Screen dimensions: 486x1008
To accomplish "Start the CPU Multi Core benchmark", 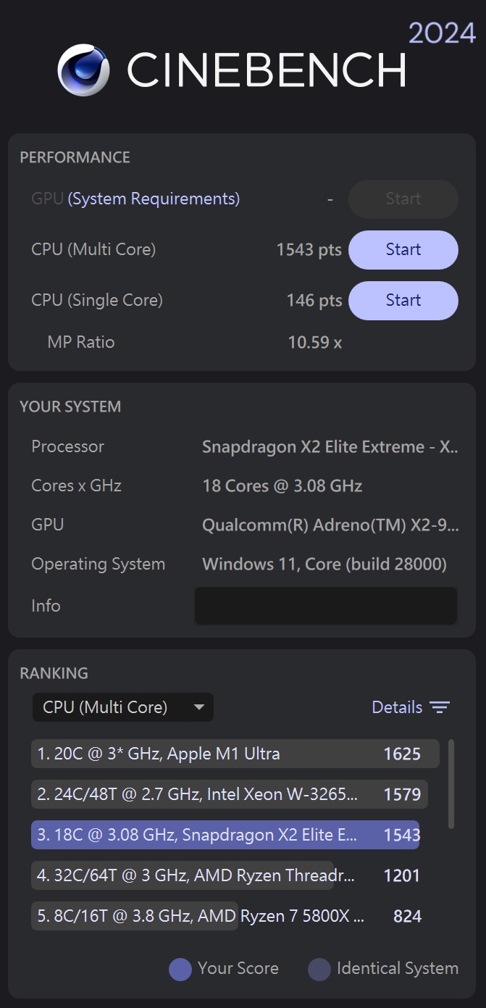I will coord(403,250).
